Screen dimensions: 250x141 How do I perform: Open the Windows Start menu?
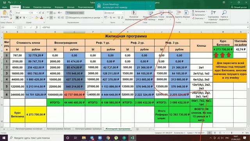[x=4, y=137]
